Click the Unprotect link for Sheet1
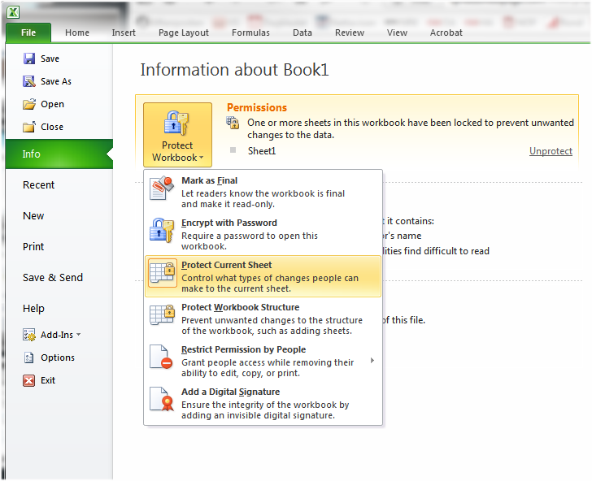The image size is (592, 481). point(551,151)
